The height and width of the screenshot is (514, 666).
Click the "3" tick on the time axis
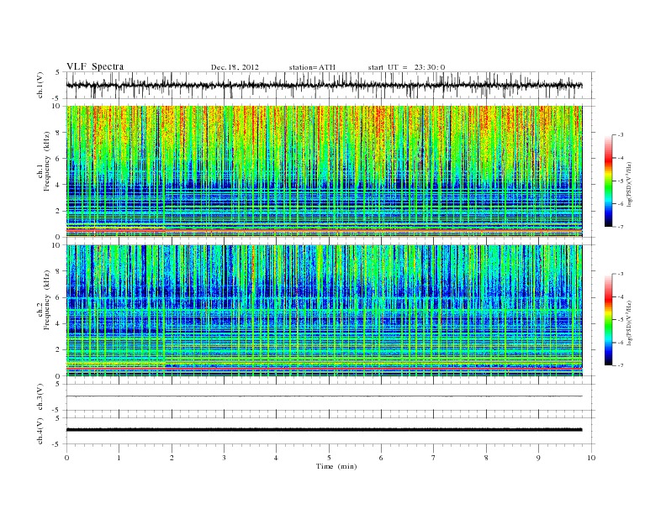(224, 458)
